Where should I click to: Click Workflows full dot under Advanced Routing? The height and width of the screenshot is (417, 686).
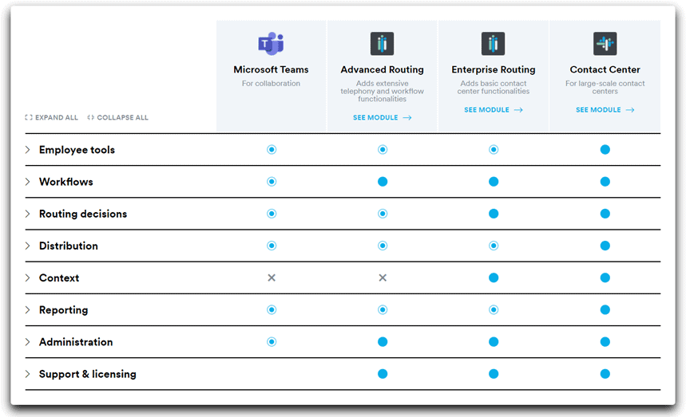pyautogui.click(x=383, y=182)
